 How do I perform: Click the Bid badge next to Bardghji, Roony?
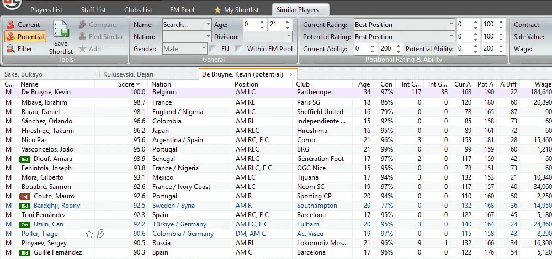coord(25,206)
